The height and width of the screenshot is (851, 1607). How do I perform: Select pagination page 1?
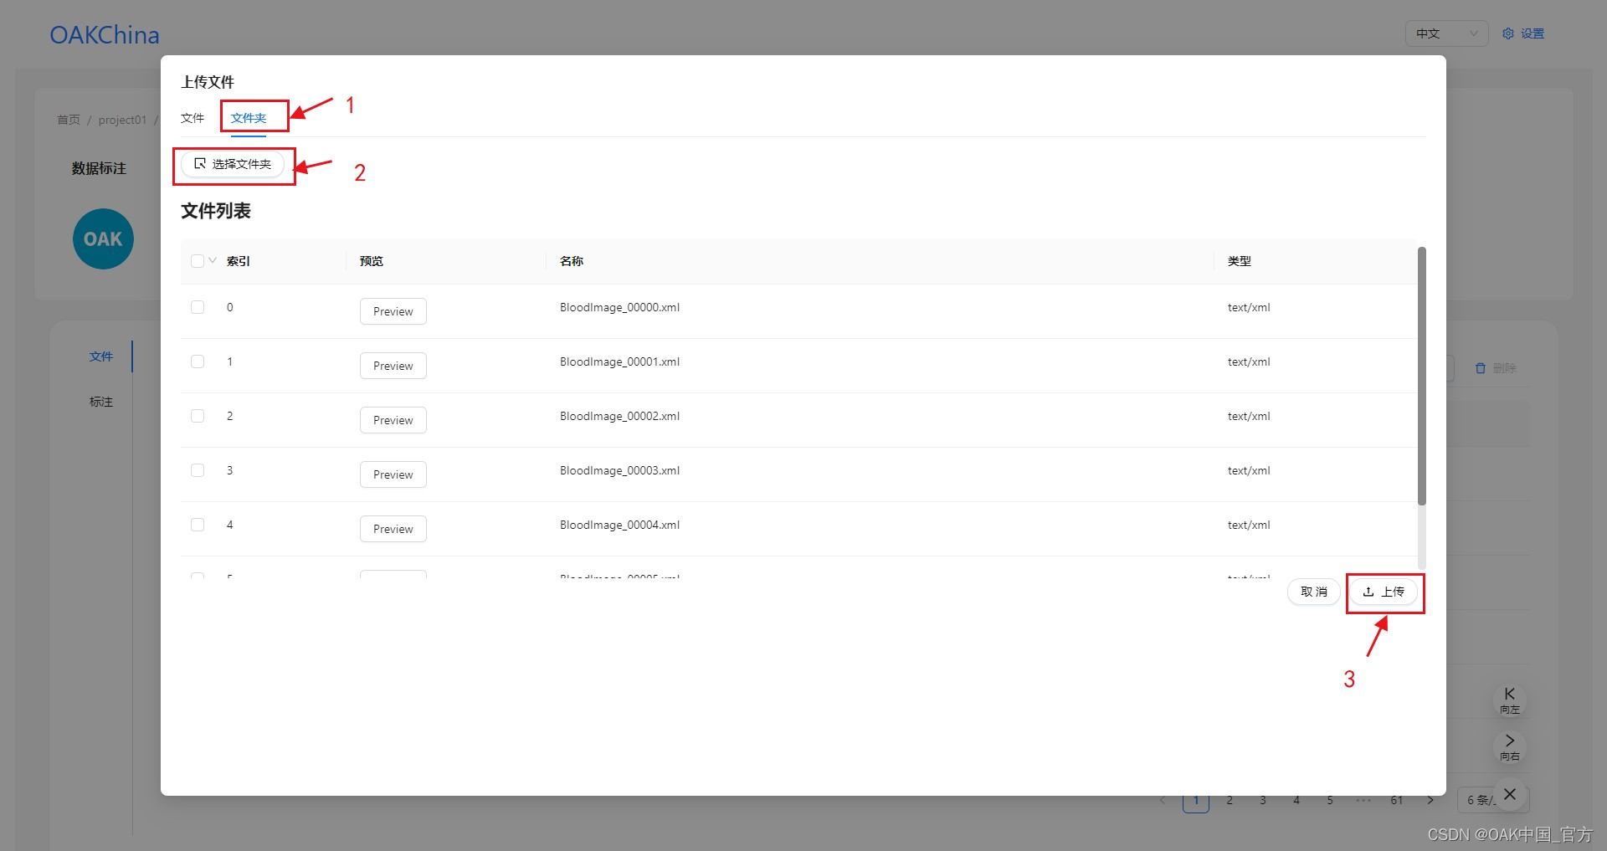pyautogui.click(x=1196, y=802)
